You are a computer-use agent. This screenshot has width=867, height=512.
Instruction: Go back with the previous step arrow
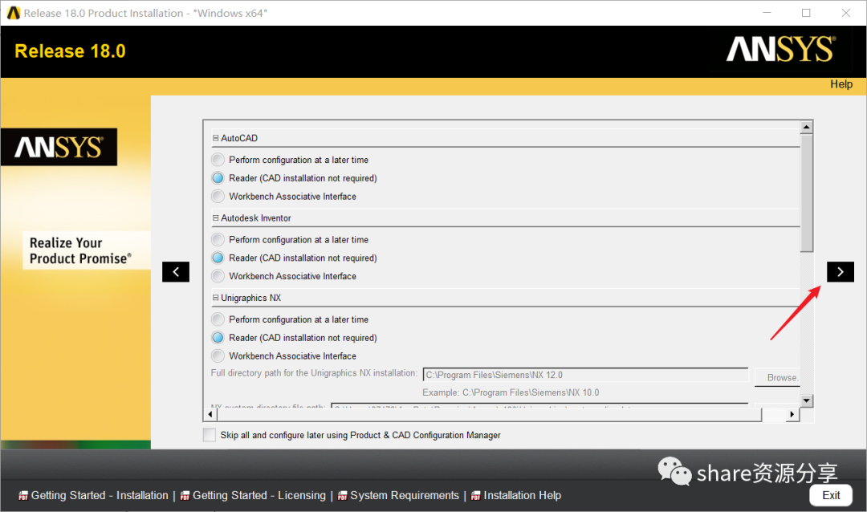click(176, 271)
